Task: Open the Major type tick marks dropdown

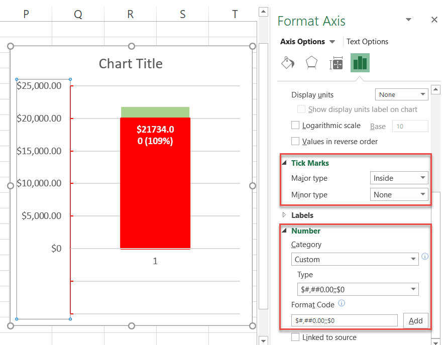Action: tap(399, 178)
